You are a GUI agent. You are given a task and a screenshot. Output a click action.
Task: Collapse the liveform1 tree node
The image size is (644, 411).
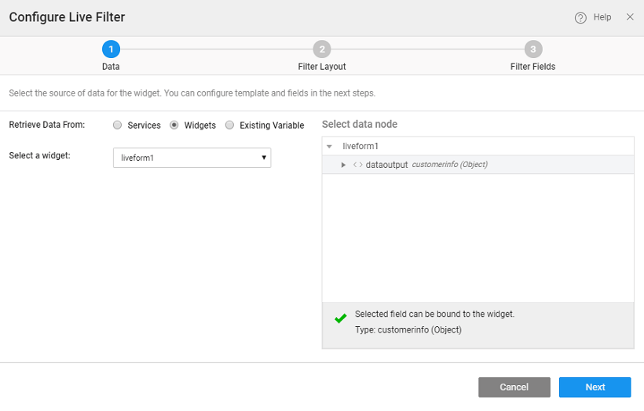[330, 147]
